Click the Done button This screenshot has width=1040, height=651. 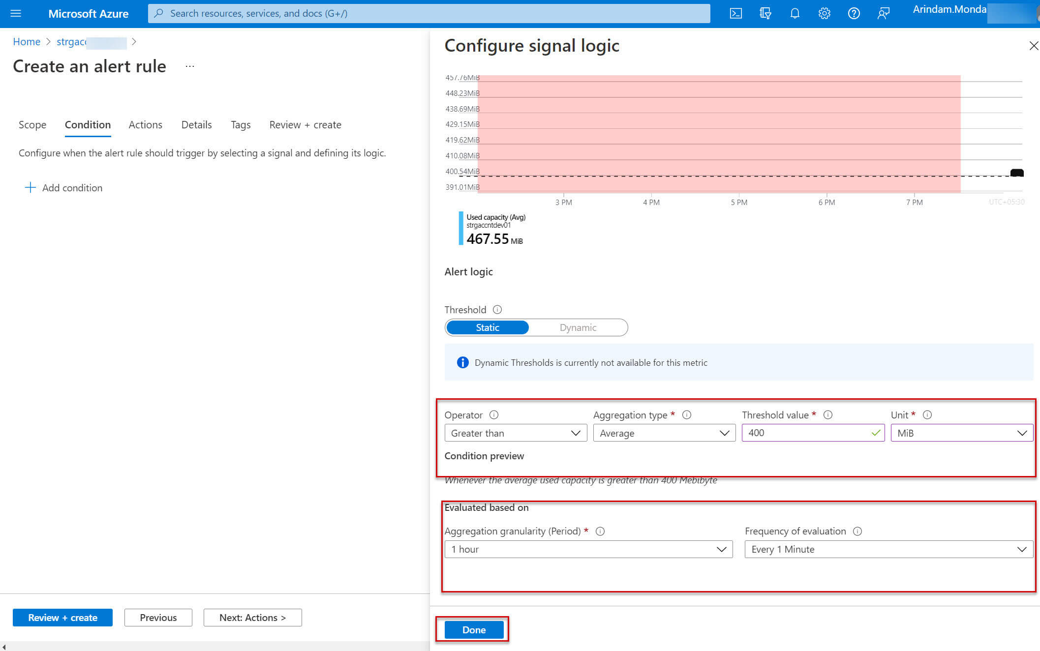tap(474, 630)
